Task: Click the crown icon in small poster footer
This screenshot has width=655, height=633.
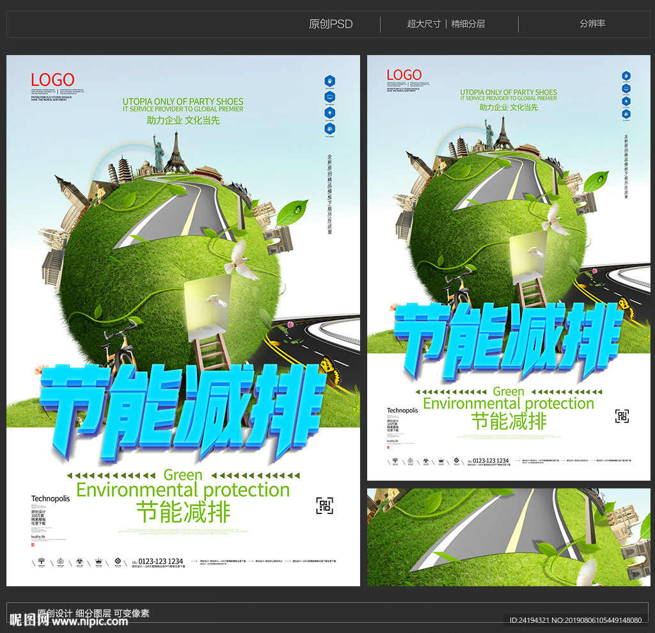Action: click(441, 461)
